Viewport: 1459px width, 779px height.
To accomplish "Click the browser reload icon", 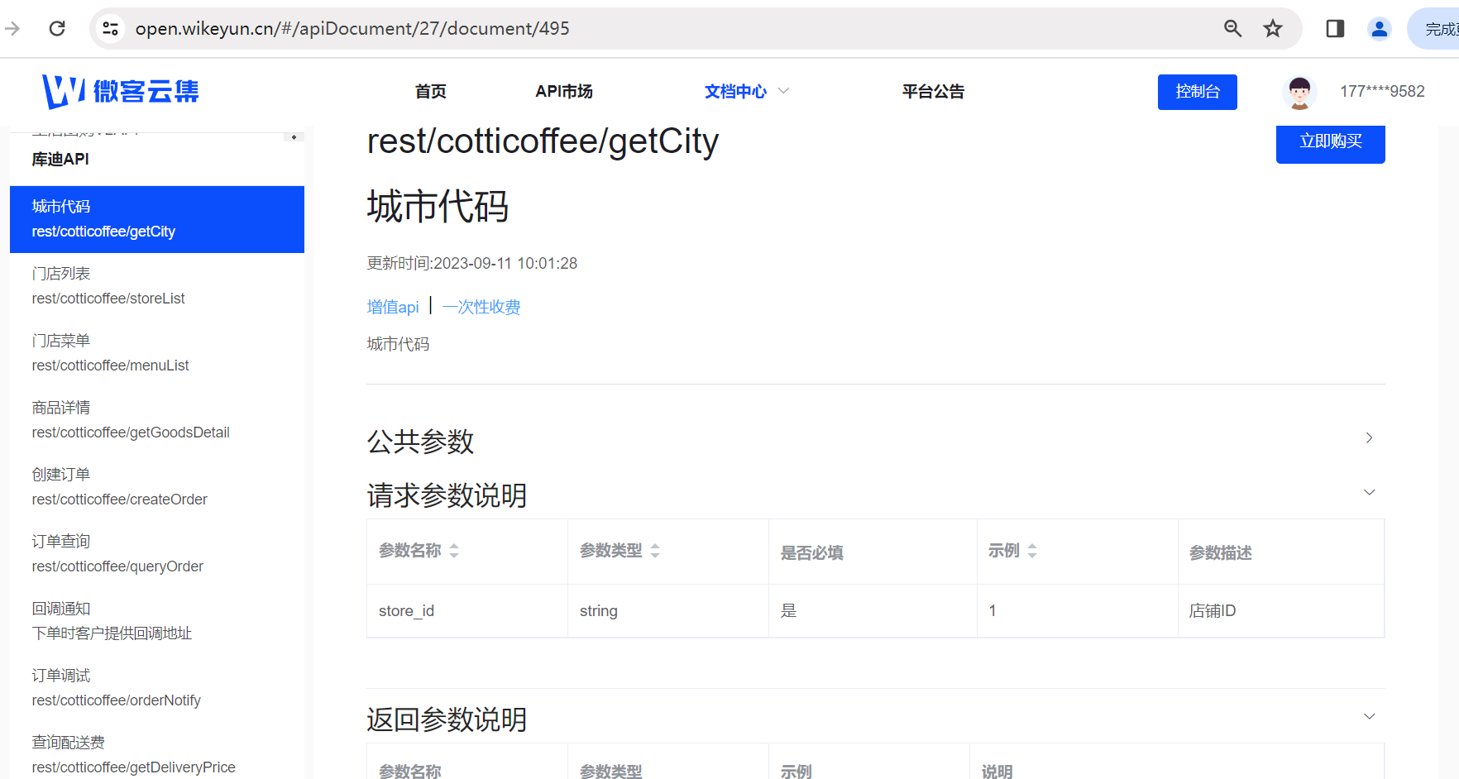I will 57,29.
